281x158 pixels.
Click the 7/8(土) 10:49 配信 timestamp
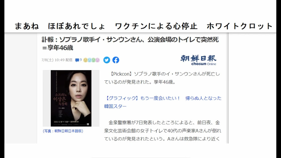coord(57,60)
